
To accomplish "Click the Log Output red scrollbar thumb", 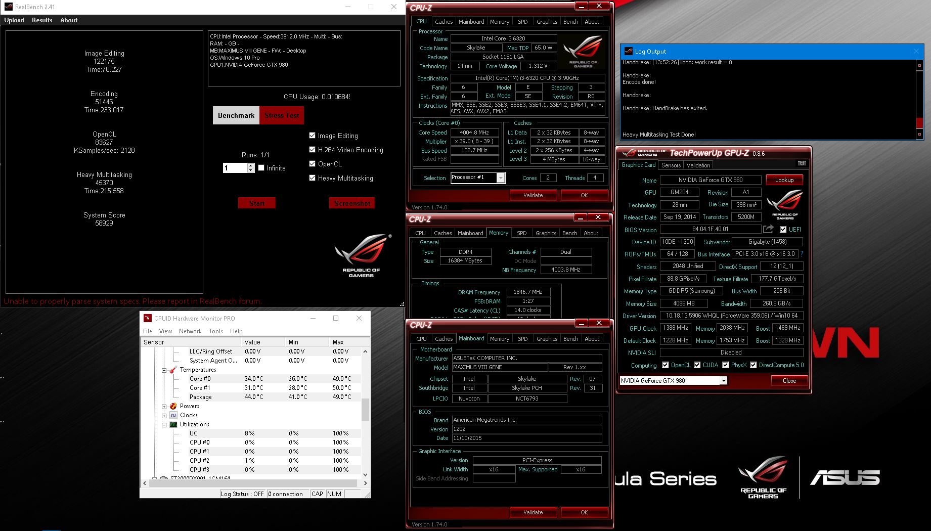I will [920, 122].
